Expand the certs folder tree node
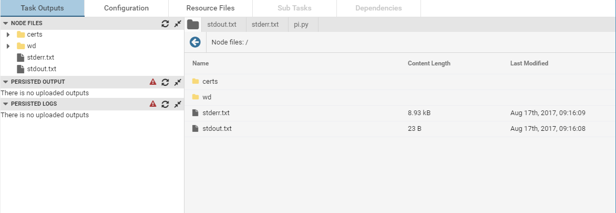 click(x=8, y=35)
